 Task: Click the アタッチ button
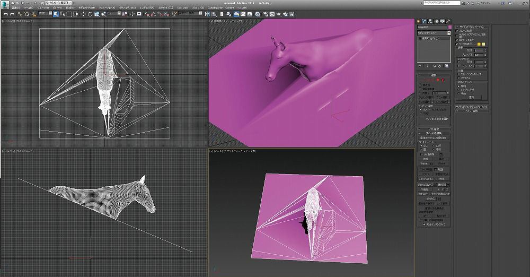click(x=424, y=163)
